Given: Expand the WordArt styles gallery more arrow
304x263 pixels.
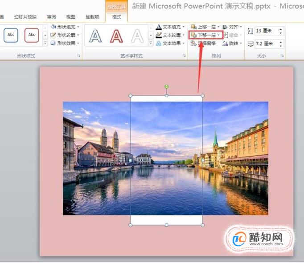Looking at the screenshot, I should [151, 43].
